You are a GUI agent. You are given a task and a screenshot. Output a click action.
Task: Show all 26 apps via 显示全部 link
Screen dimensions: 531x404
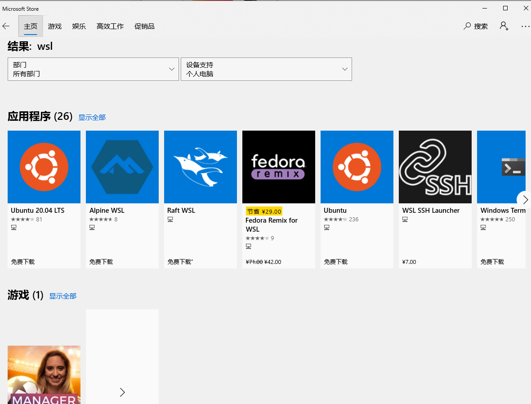click(x=92, y=117)
